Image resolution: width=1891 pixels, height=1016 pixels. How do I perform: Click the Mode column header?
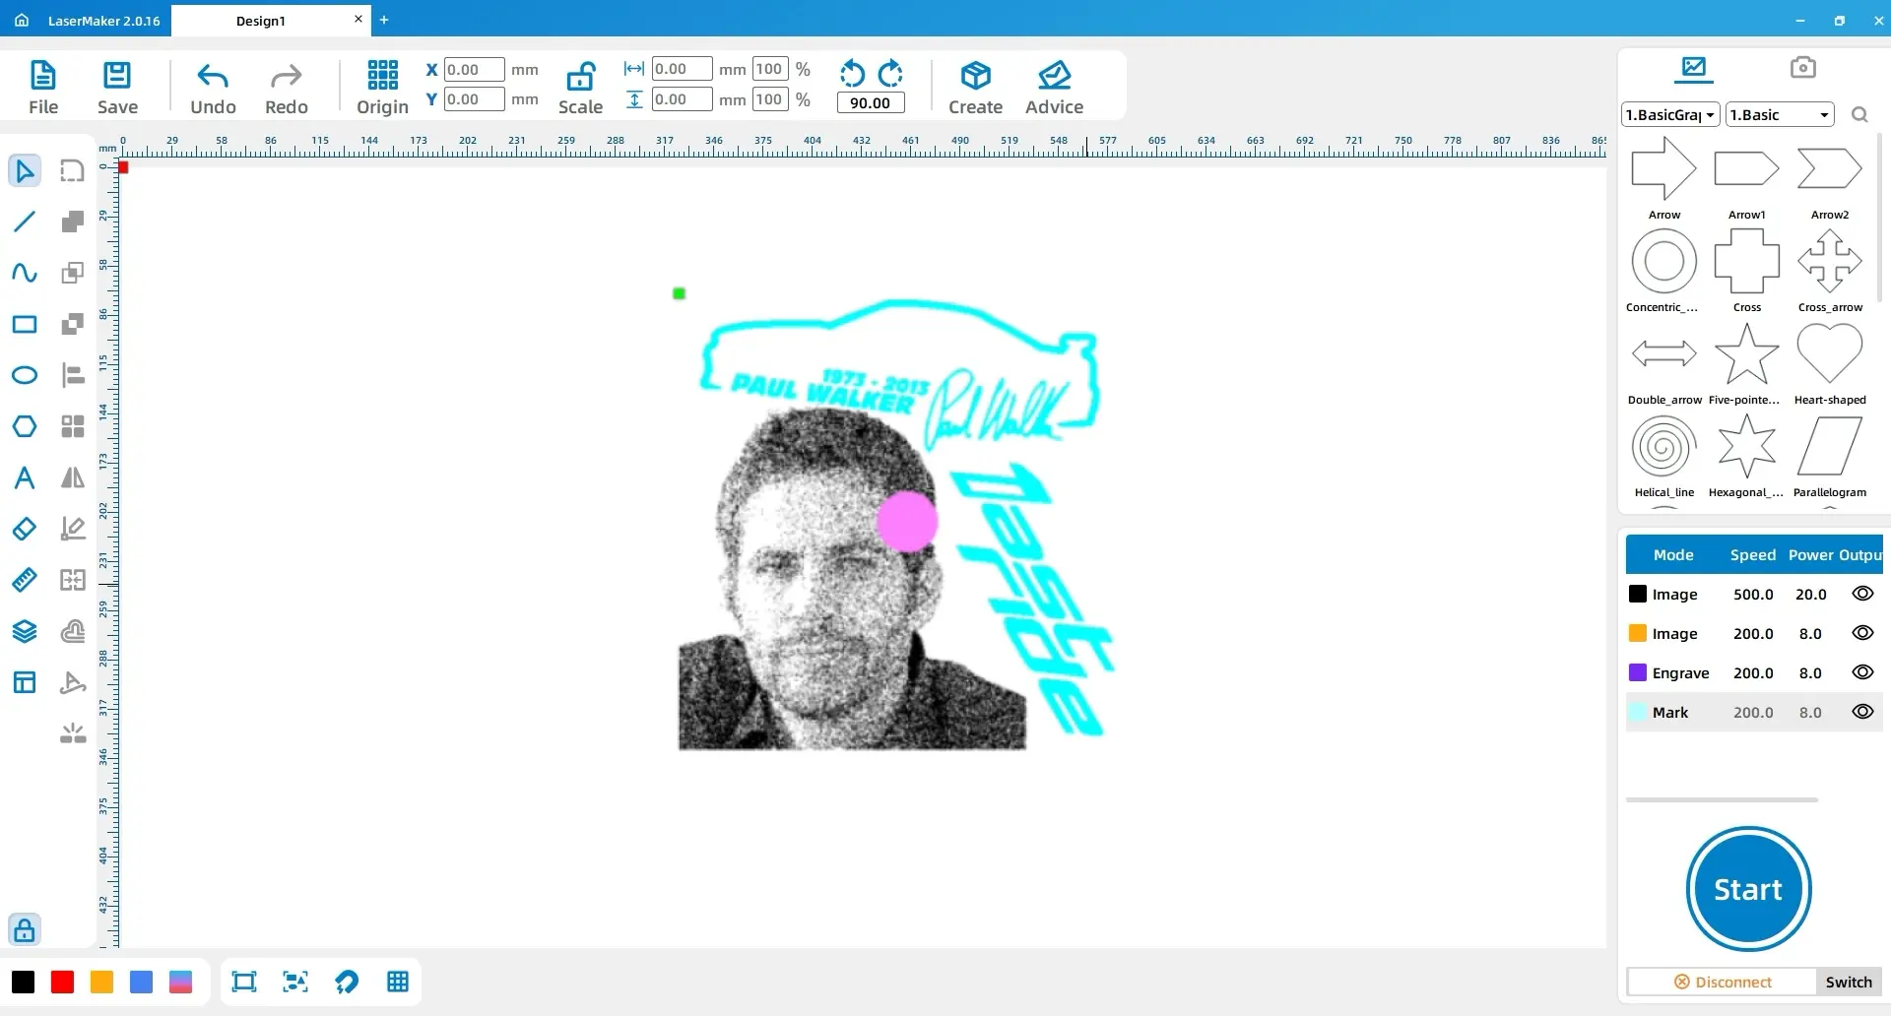point(1673,554)
